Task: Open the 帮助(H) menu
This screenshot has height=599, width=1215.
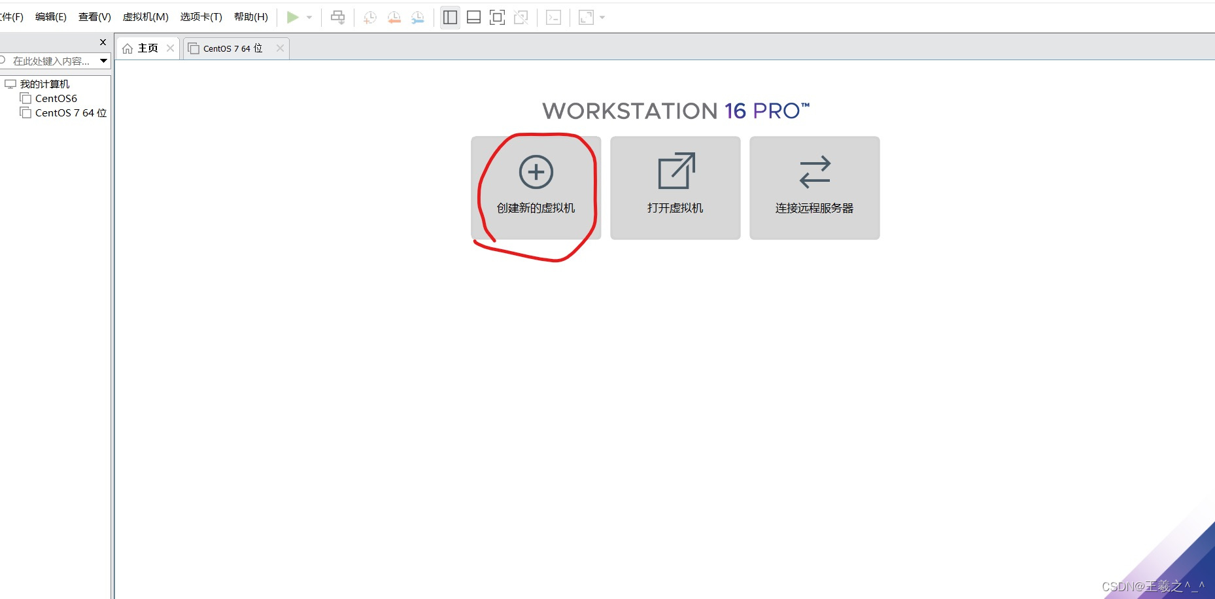Action: tap(251, 17)
